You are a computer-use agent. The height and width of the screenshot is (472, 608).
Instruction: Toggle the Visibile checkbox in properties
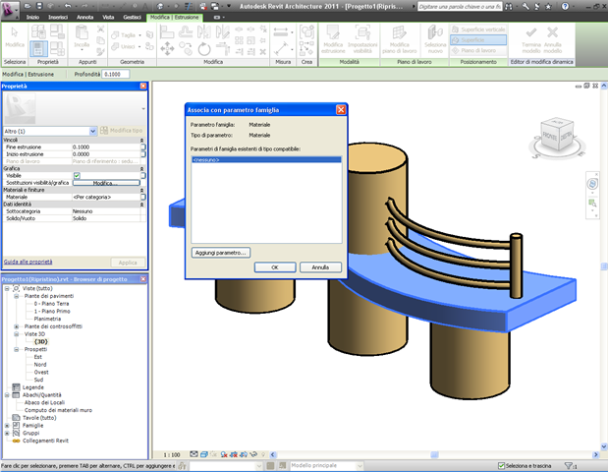coord(77,175)
